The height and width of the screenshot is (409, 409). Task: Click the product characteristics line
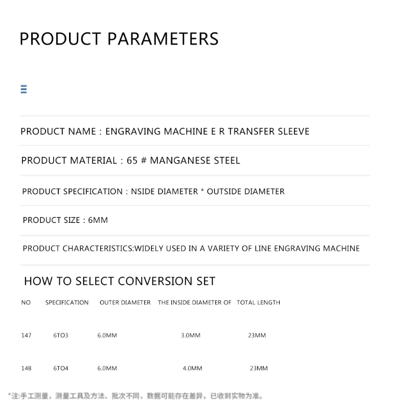(191, 248)
